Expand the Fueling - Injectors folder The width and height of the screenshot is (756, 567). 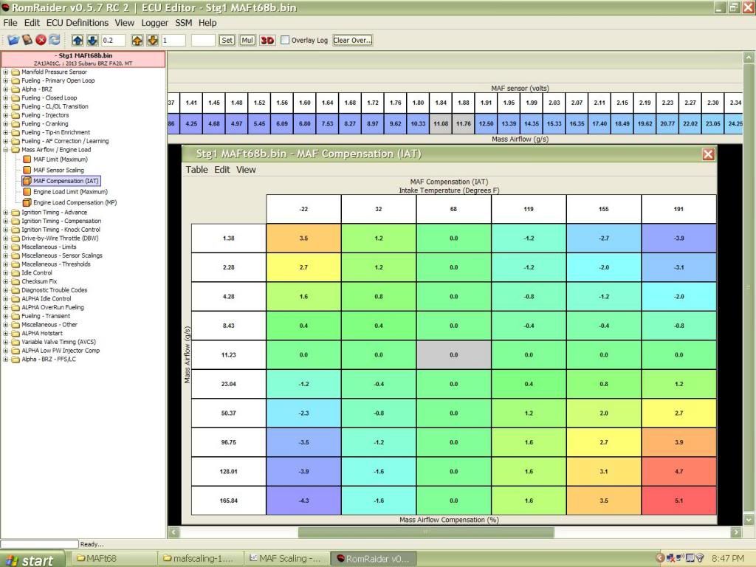[x=6, y=115]
